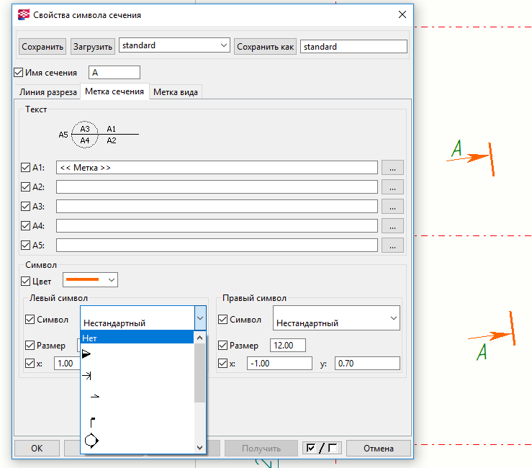The image size is (532, 468).
Task: Uncheck the Имя сечения checkbox
Action: [x=19, y=73]
